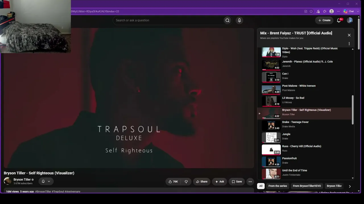Screen dimensions: 364x204
Task: Click 'Post Malone - White Iverson' title
Action: click(299, 86)
